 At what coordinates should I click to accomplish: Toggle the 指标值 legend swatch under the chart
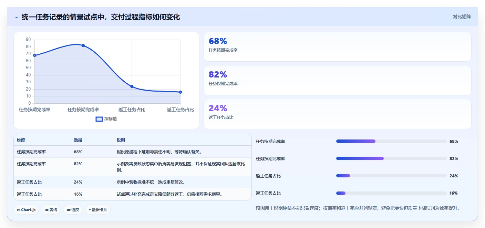pos(99,119)
